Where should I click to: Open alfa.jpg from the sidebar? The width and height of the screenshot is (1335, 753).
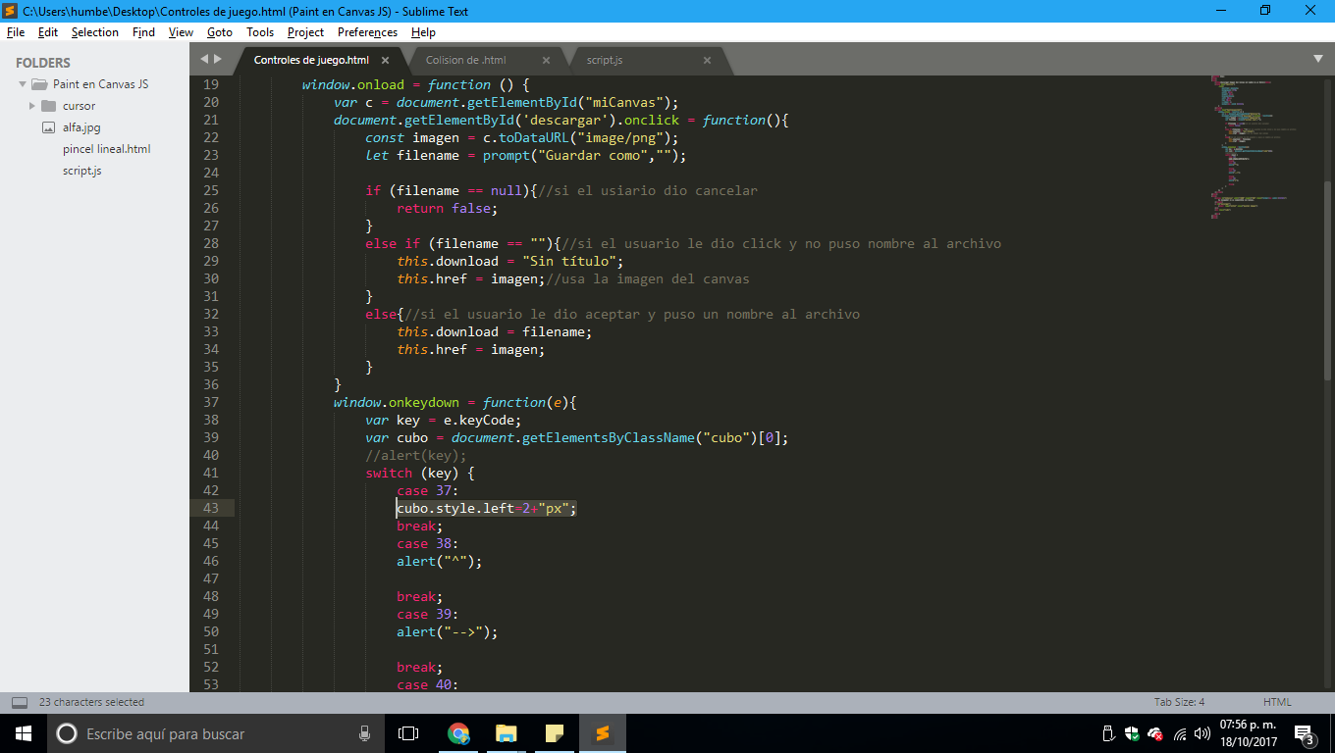81,127
